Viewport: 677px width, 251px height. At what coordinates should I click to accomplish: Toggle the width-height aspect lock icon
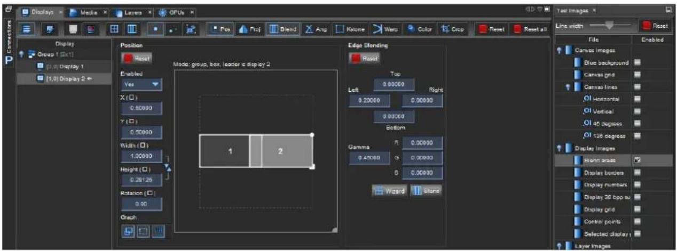[x=167, y=167]
